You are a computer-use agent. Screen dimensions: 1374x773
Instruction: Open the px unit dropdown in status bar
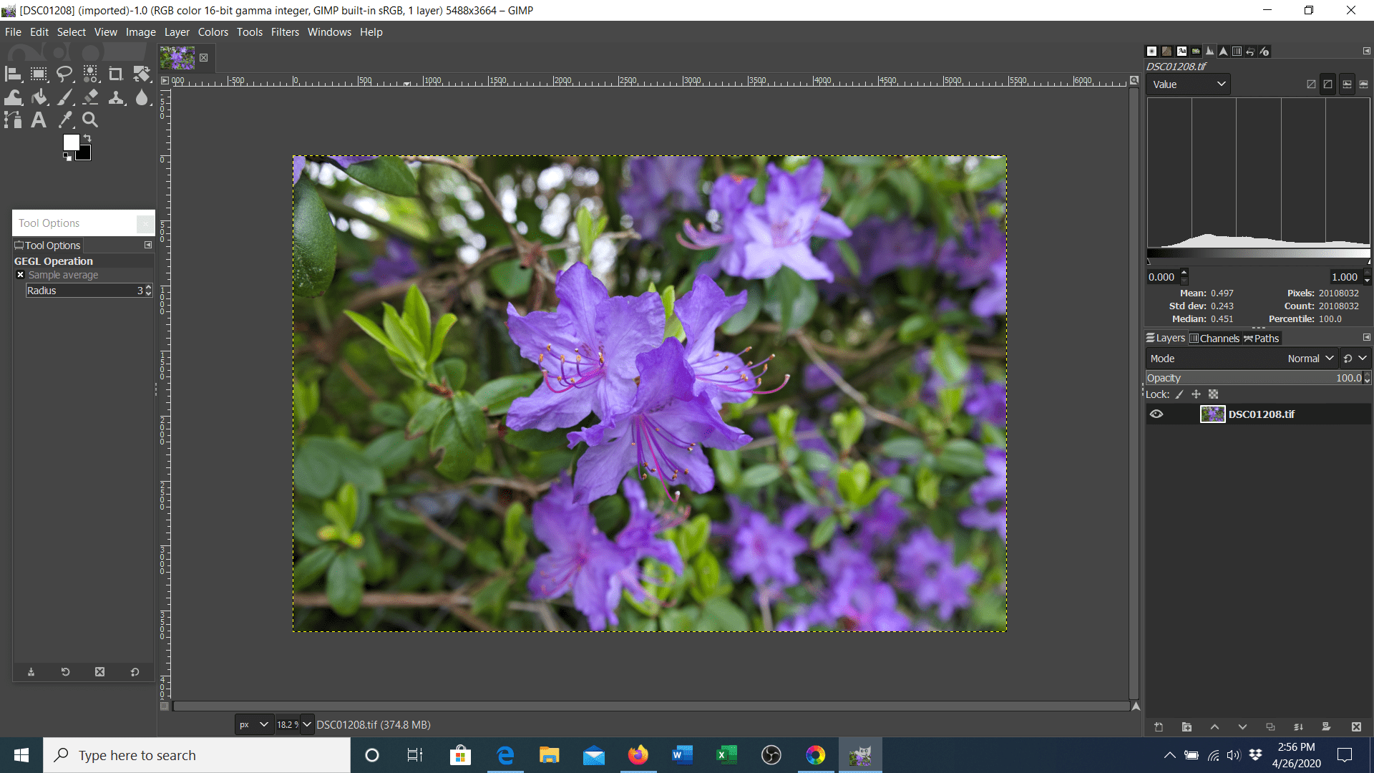[x=254, y=725]
